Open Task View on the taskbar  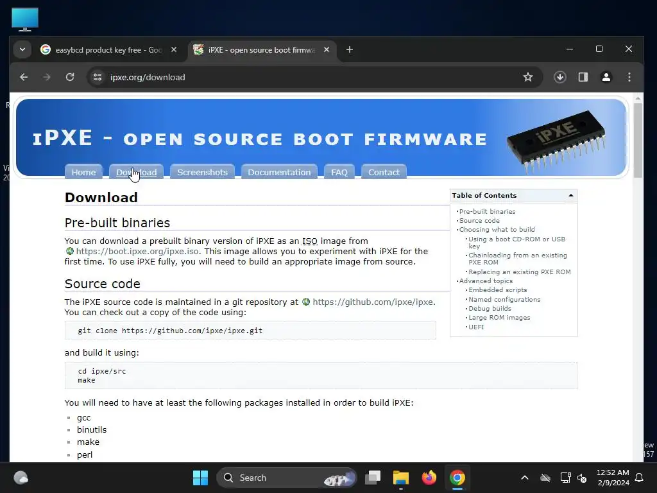pos(373,478)
